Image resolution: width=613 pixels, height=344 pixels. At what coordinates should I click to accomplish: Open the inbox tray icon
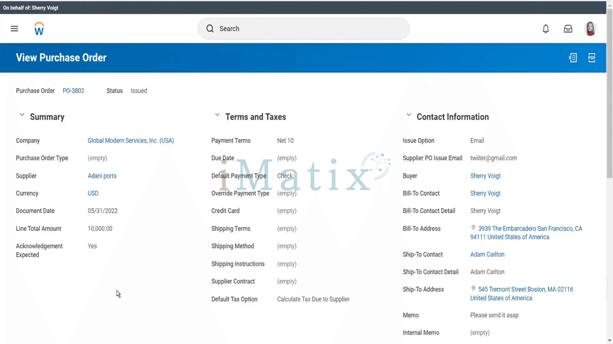tap(568, 29)
